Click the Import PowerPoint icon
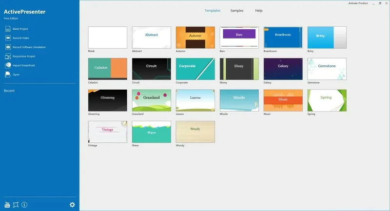The image size is (390, 211). coord(8,65)
